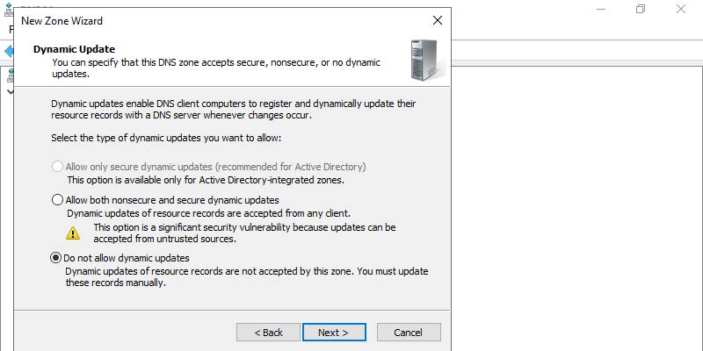Click the server tower icon in wizard header
Viewport: 703px width, 351px height.
pyautogui.click(x=424, y=60)
